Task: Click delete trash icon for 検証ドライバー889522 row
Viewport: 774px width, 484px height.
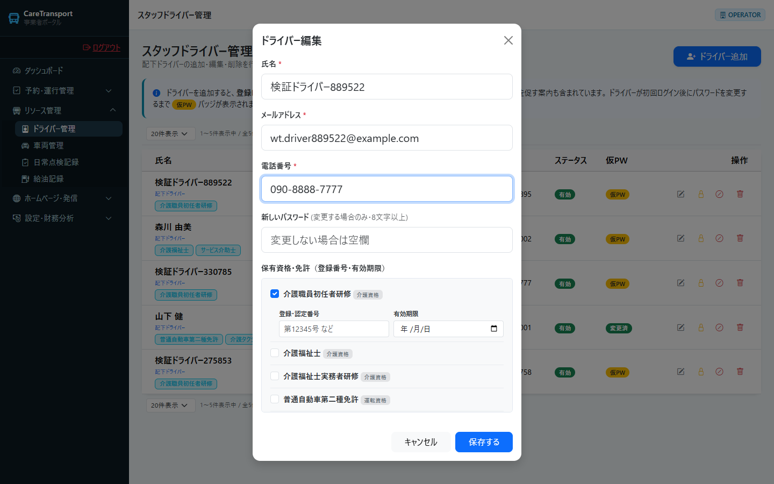Action: coord(740,194)
